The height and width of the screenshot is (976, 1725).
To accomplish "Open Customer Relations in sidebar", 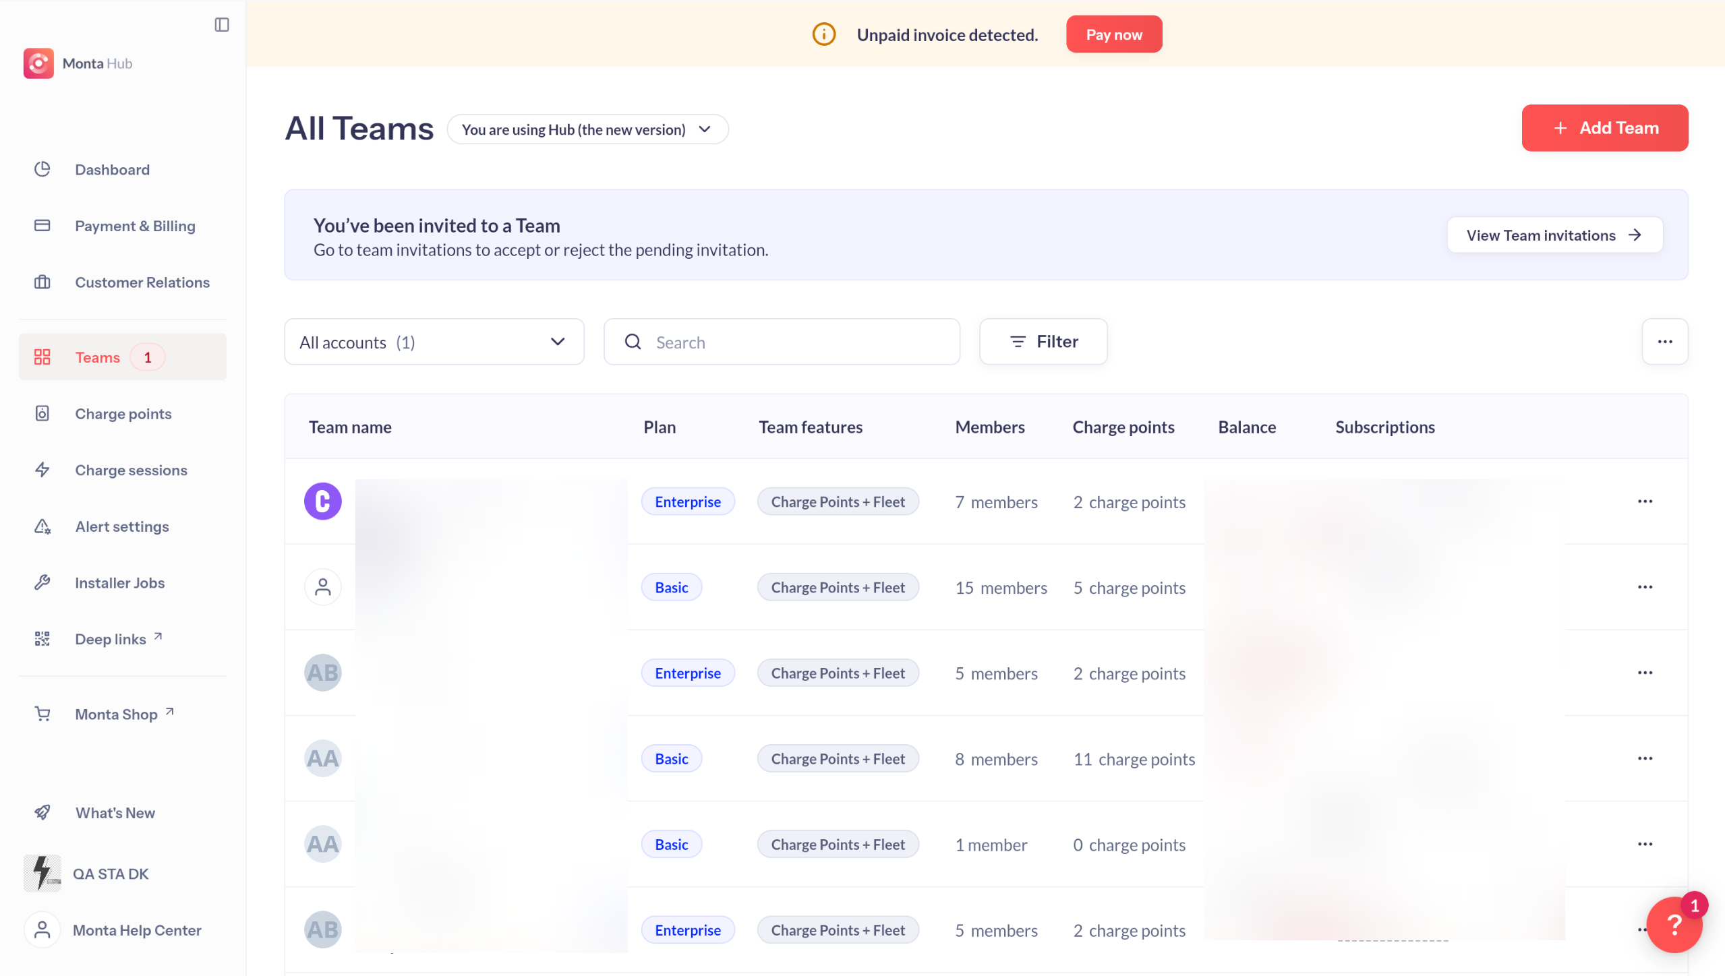I will [x=142, y=282].
